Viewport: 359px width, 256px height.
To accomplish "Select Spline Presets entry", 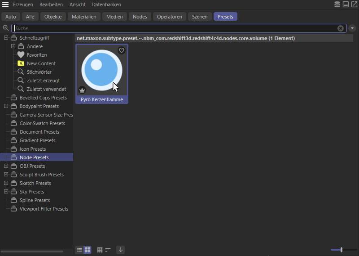I will [x=35, y=200].
